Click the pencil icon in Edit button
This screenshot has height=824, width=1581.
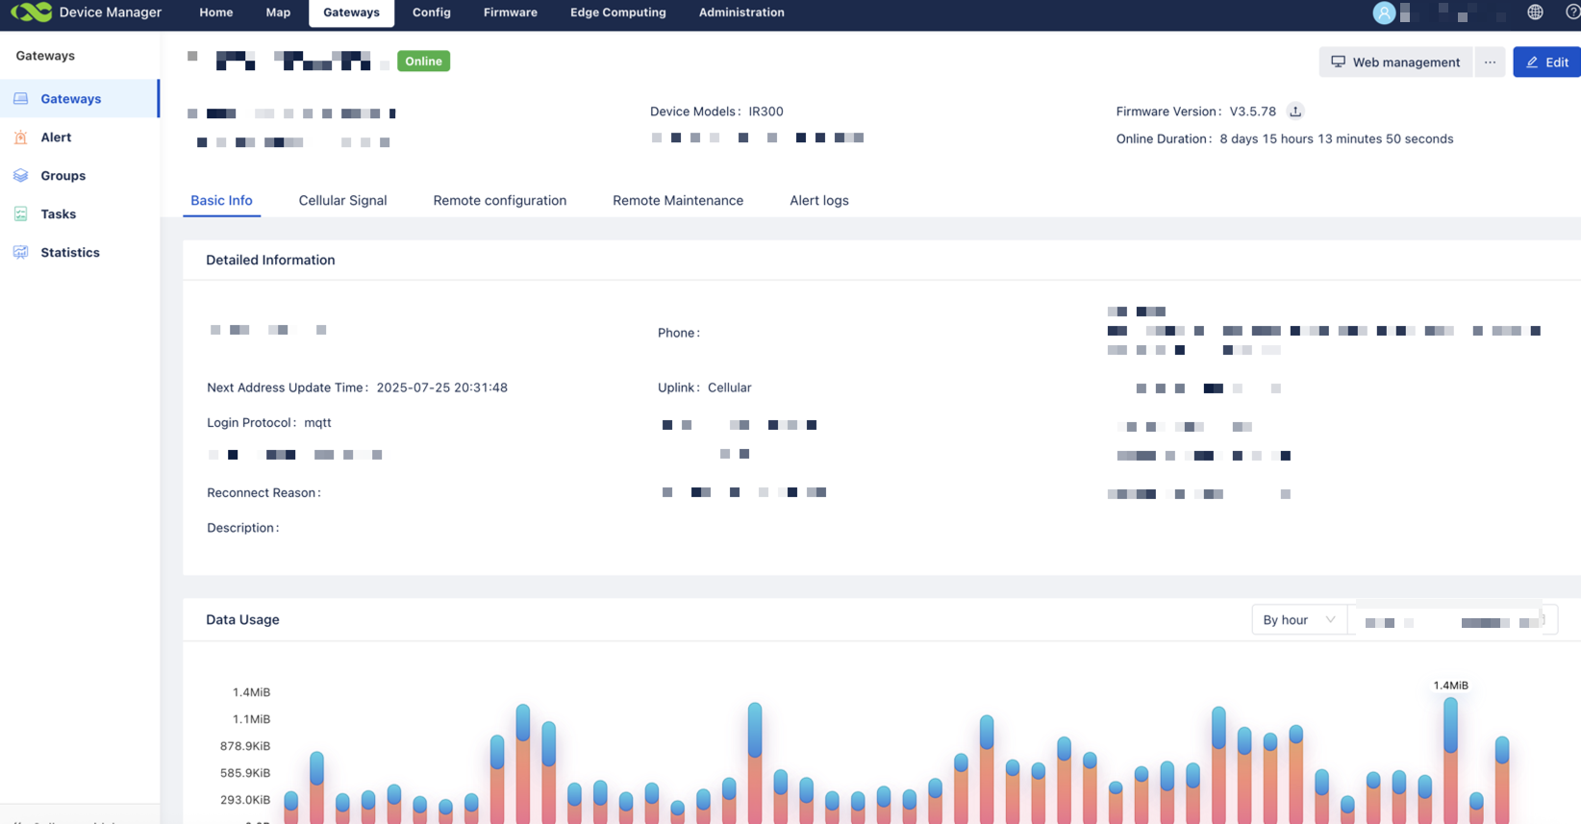[x=1532, y=62]
